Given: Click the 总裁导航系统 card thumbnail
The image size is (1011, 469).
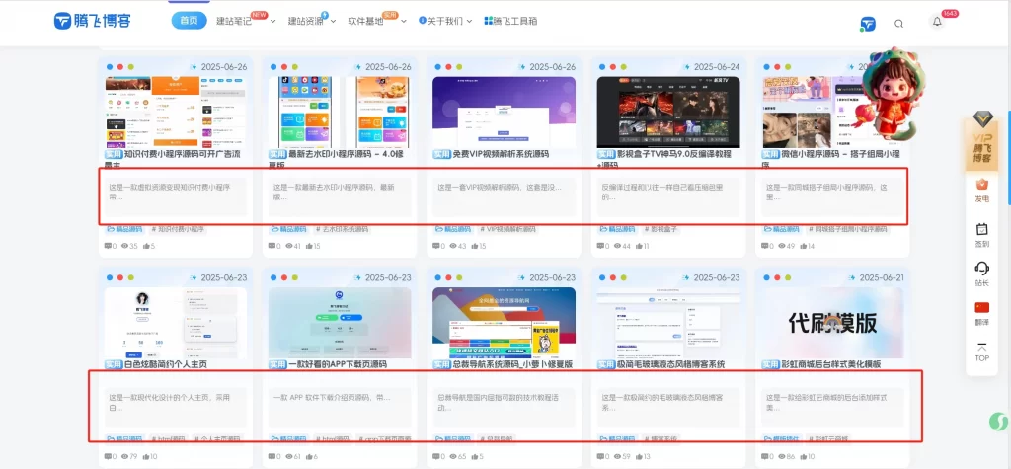Looking at the screenshot, I should 504,323.
